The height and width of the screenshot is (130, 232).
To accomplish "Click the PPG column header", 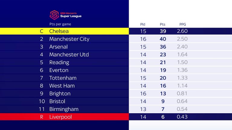I will (182, 24).
